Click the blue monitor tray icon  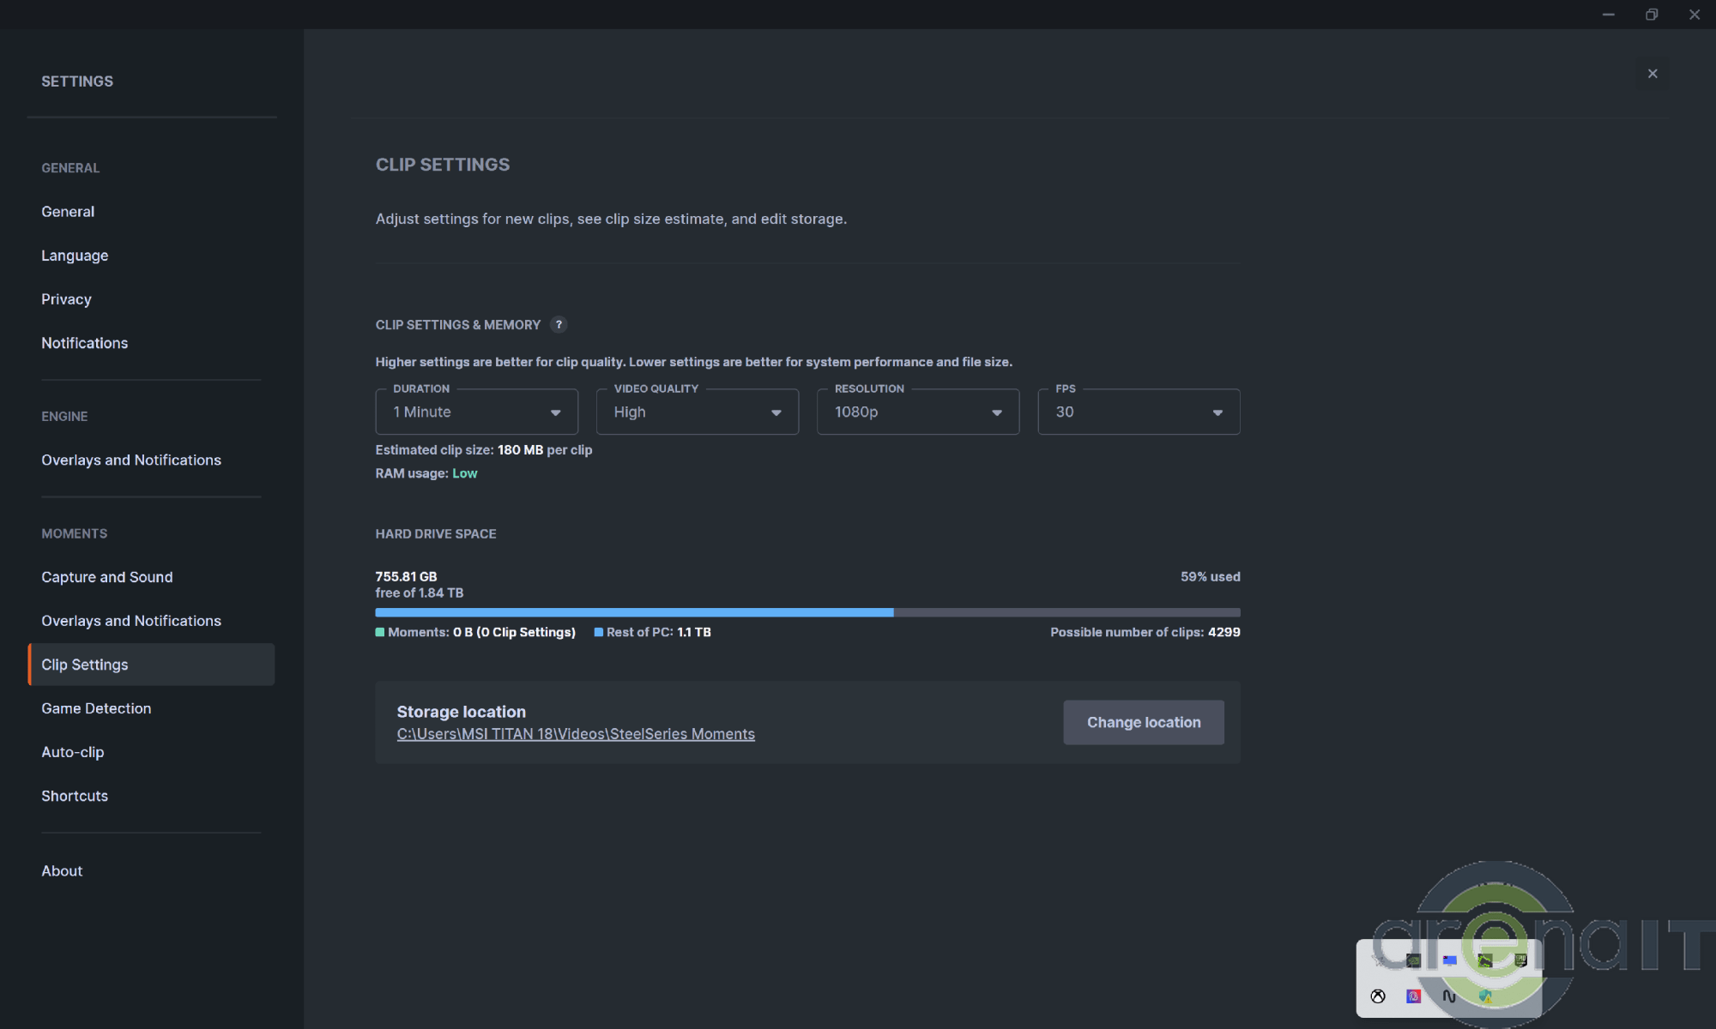coord(1450,960)
